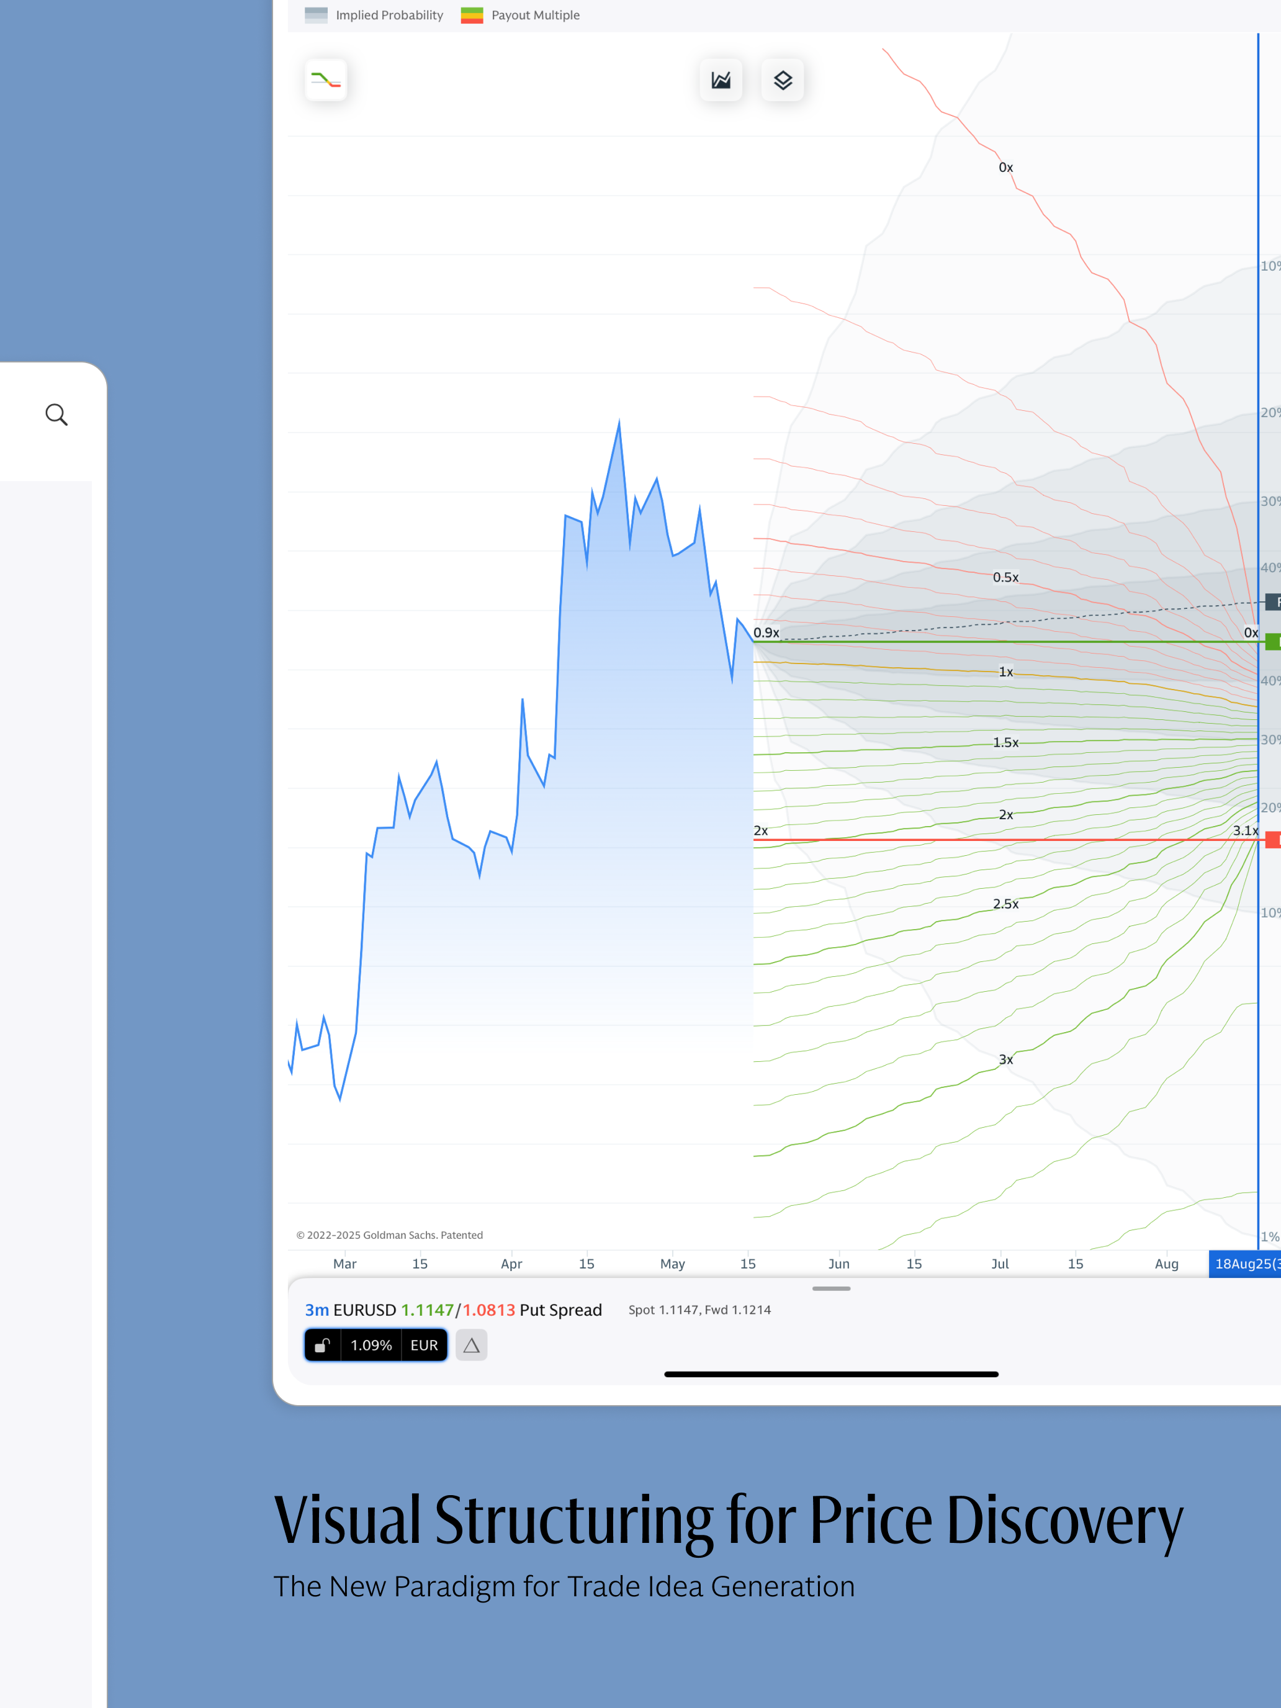Viewport: 1281px width, 1708px height.
Task: Tap the search magnifier icon
Action: [x=56, y=415]
